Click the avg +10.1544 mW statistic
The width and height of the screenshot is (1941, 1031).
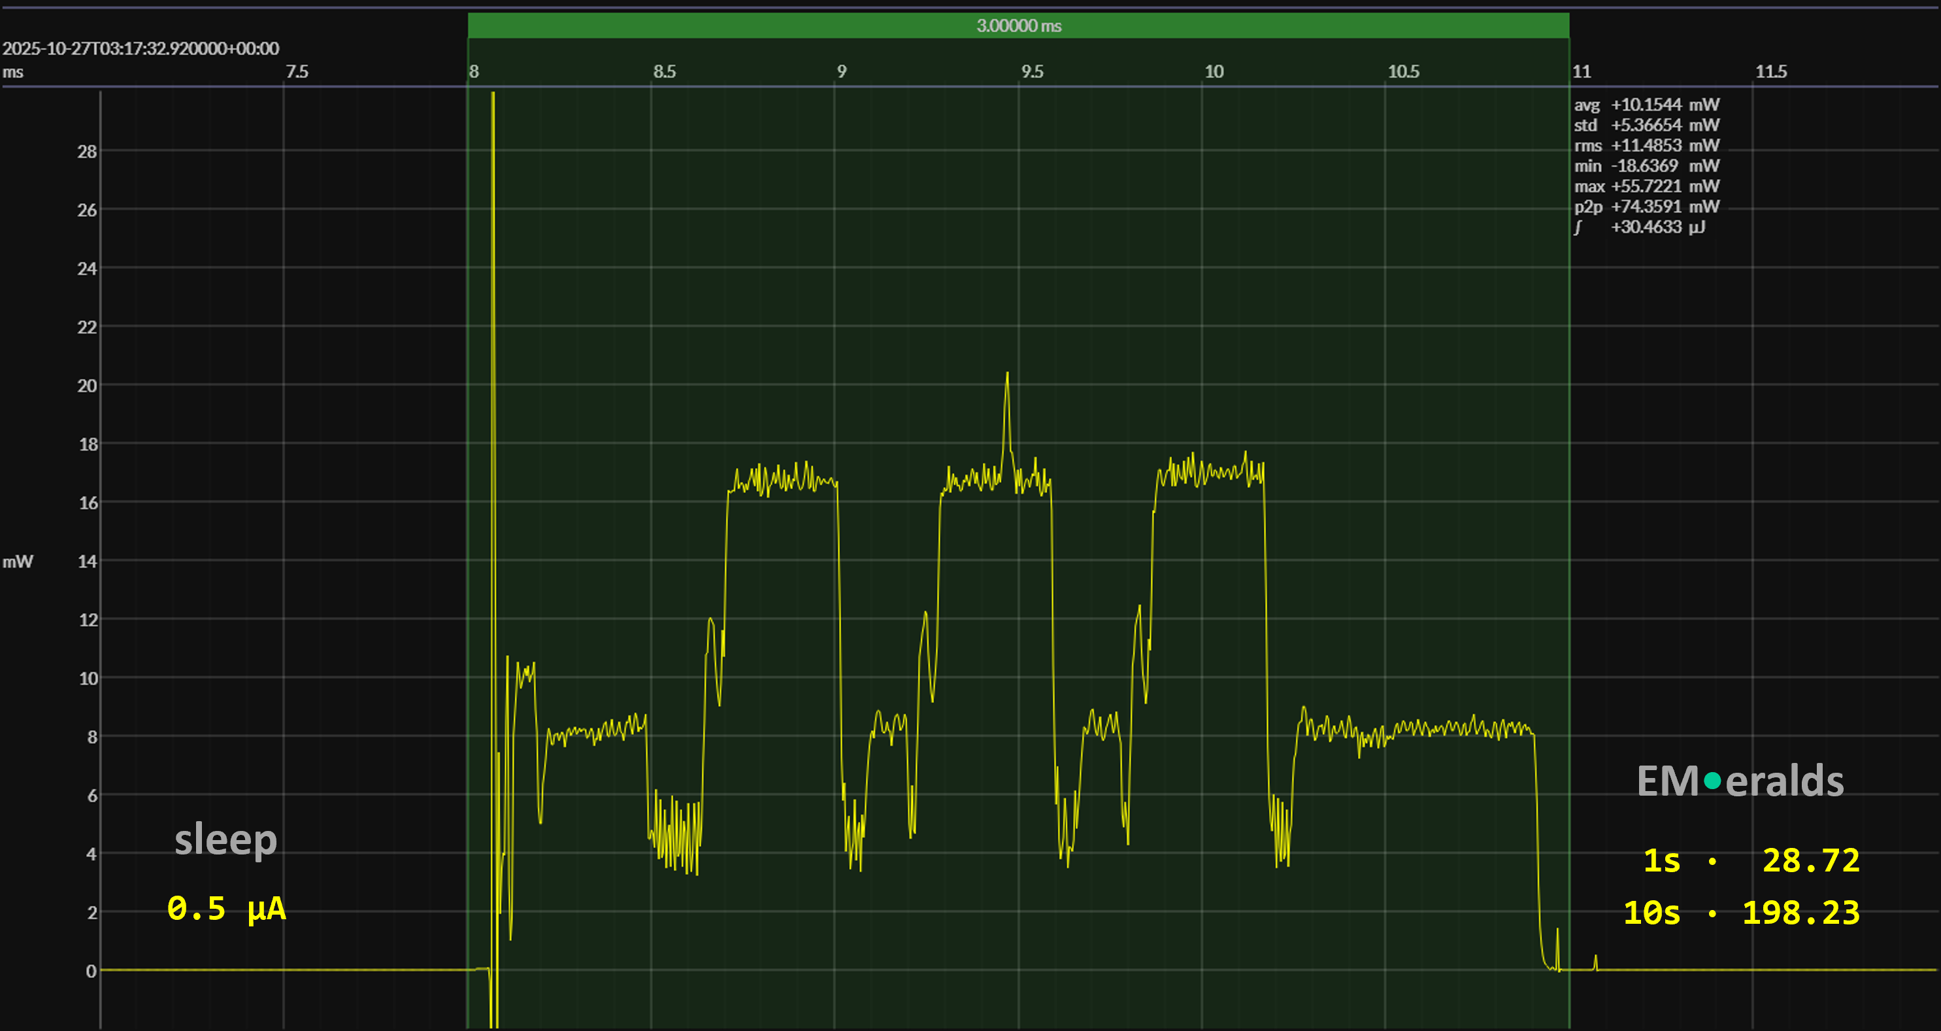tap(1646, 105)
